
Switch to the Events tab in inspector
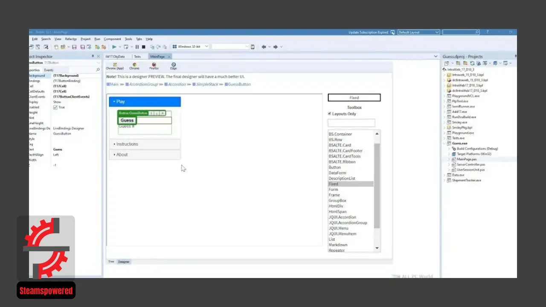tap(49, 70)
